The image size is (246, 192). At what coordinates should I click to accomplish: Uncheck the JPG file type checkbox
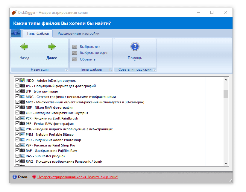[17, 86]
